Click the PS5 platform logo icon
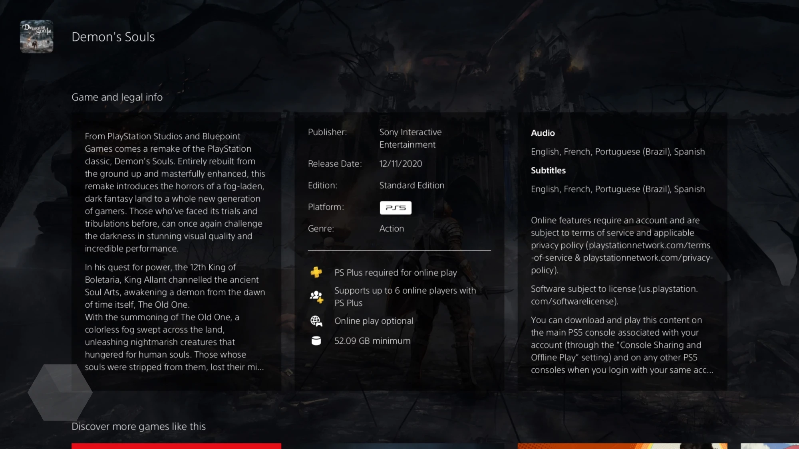The width and height of the screenshot is (799, 449). pyautogui.click(x=395, y=207)
